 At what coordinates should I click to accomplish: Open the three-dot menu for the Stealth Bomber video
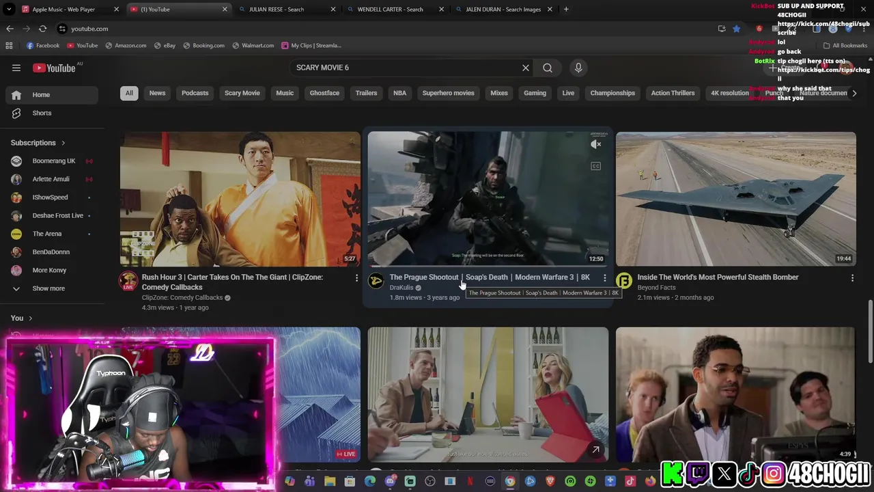pyautogui.click(x=852, y=278)
